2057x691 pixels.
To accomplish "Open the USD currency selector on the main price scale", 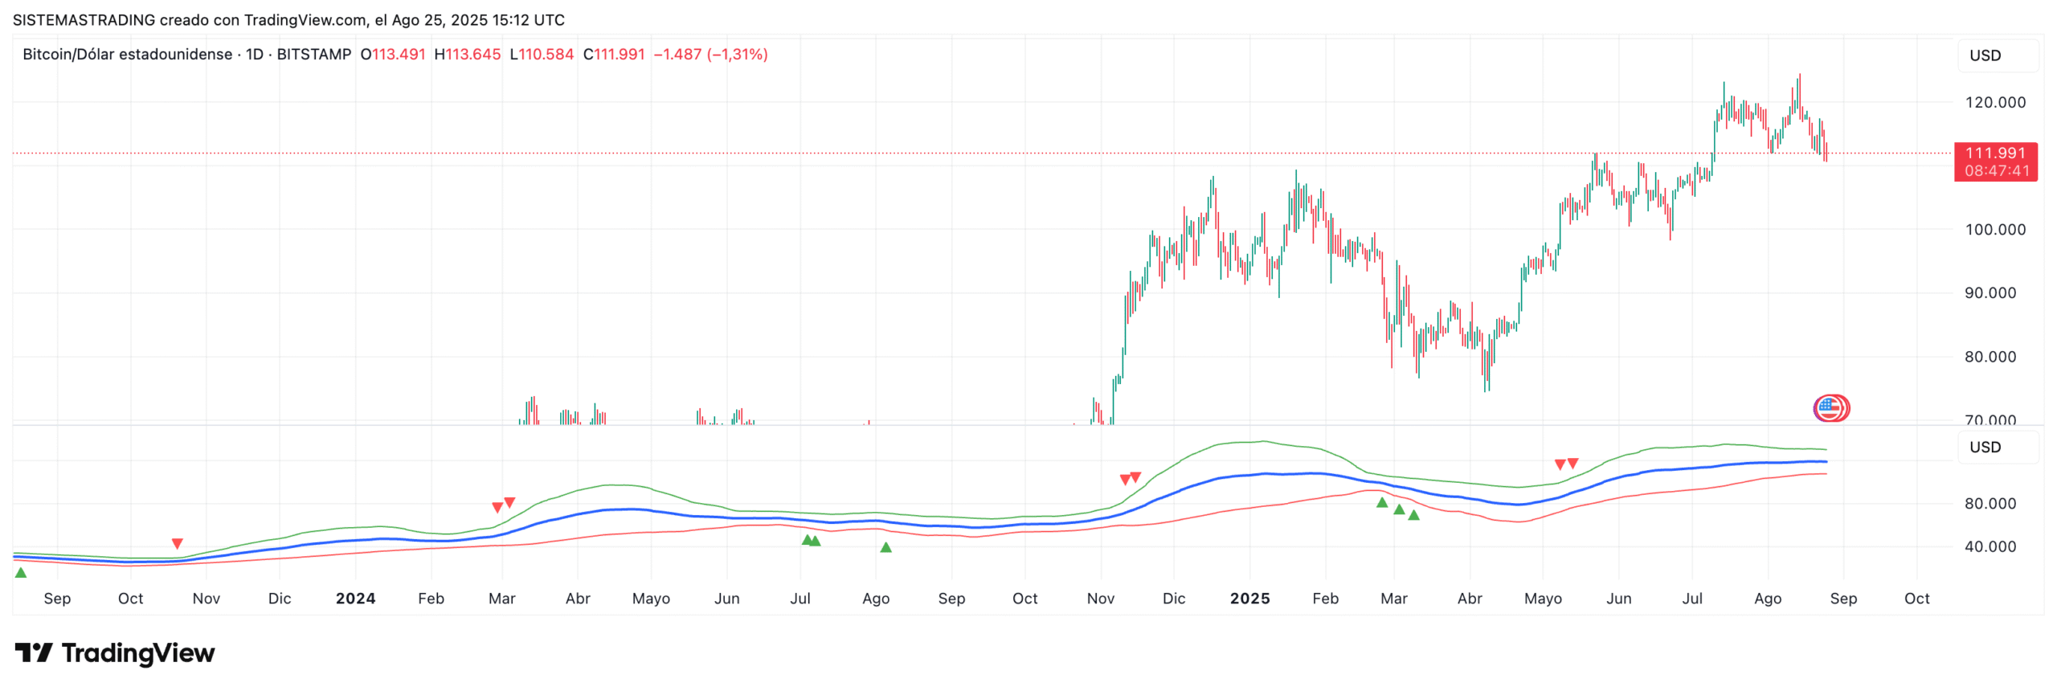I will pyautogui.click(x=1985, y=55).
